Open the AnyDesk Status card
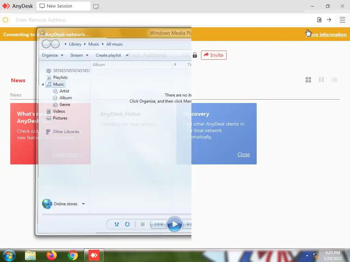 [134, 134]
